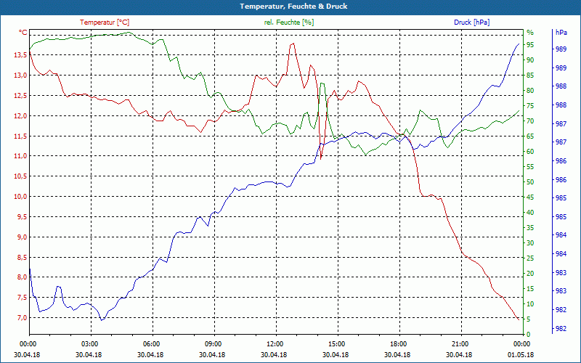Click the 10,5 temperature tick label
Image resolution: width=581 pixels, height=363 pixels.
[x=21, y=176]
